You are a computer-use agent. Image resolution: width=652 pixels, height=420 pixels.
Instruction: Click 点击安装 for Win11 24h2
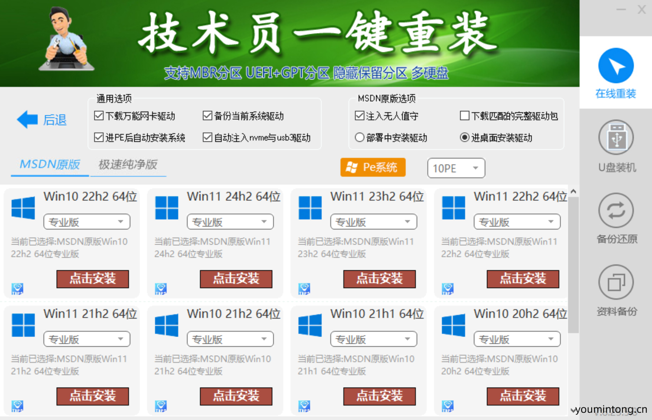point(236,279)
